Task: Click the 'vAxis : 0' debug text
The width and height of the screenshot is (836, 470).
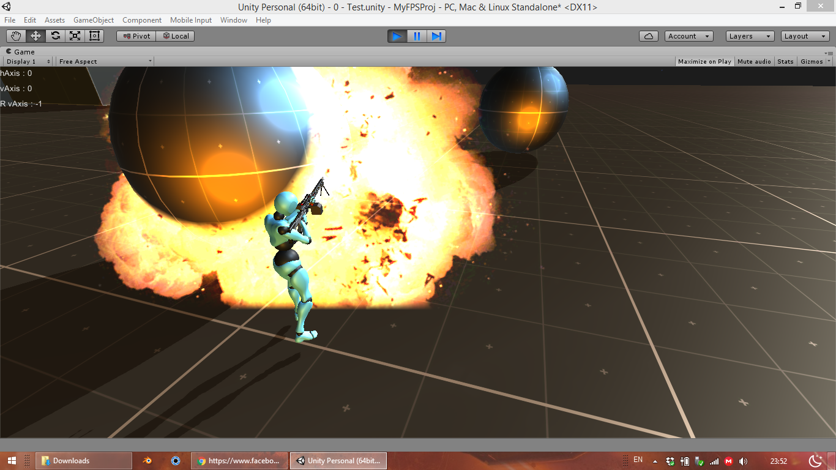Action: [x=16, y=89]
